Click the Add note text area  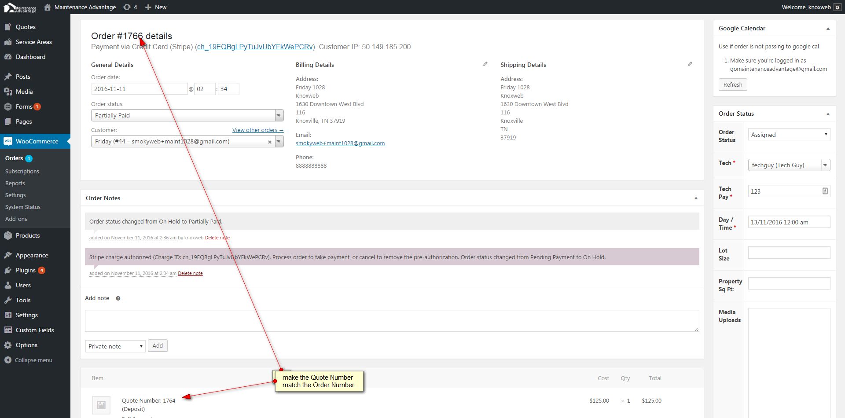[x=392, y=321]
